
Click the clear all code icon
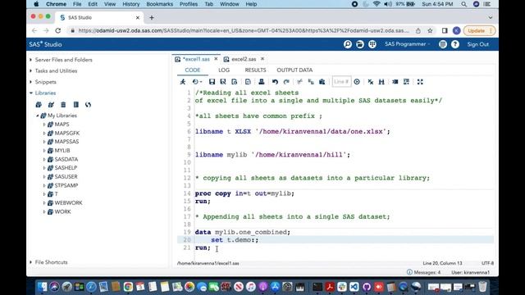(370, 82)
